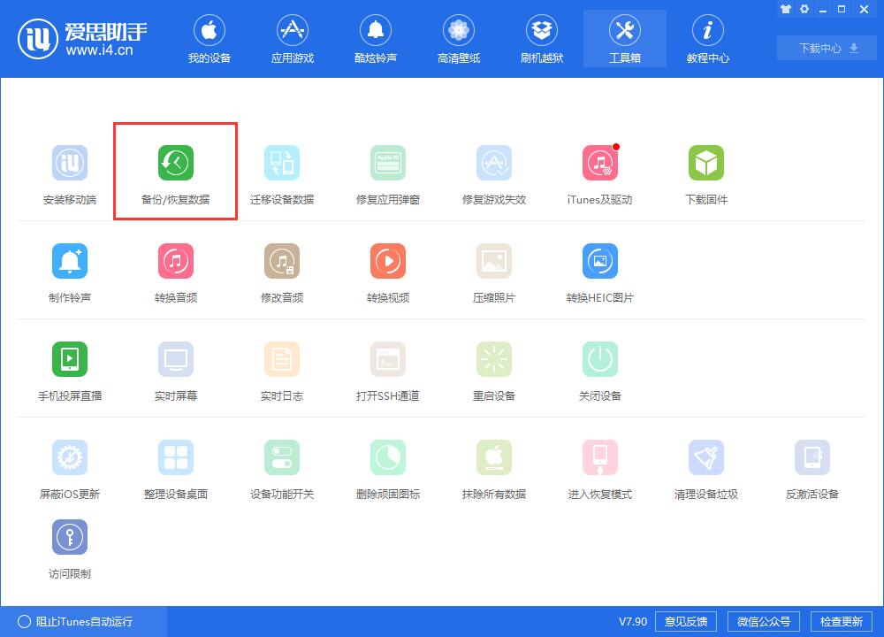Select the 制作铃声 ringtone maker

70,270
